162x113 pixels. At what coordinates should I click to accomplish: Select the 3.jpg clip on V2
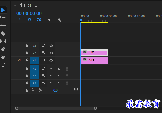click(x=94, y=53)
